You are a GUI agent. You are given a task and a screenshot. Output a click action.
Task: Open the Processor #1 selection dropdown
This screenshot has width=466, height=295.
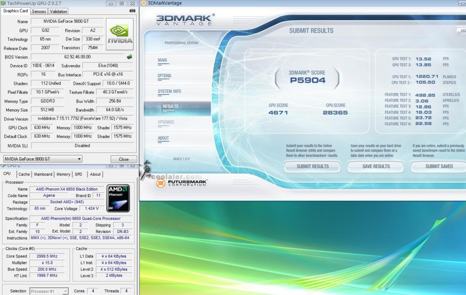(x=49, y=291)
